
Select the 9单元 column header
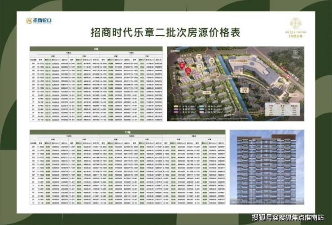pyautogui.click(x=194, y=136)
